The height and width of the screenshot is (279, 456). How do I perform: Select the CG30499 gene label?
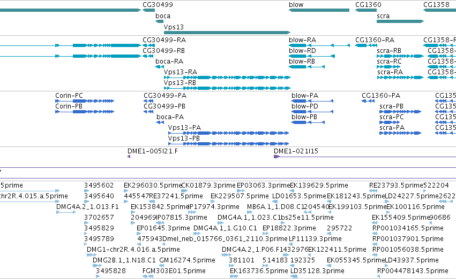coord(158,5)
